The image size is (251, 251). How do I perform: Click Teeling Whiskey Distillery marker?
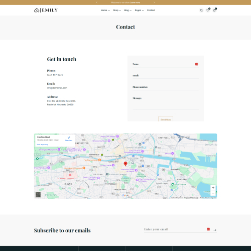(x=98, y=178)
